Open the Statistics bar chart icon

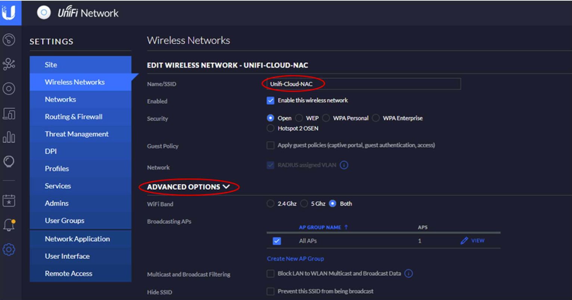pyautogui.click(x=9, y=137)
